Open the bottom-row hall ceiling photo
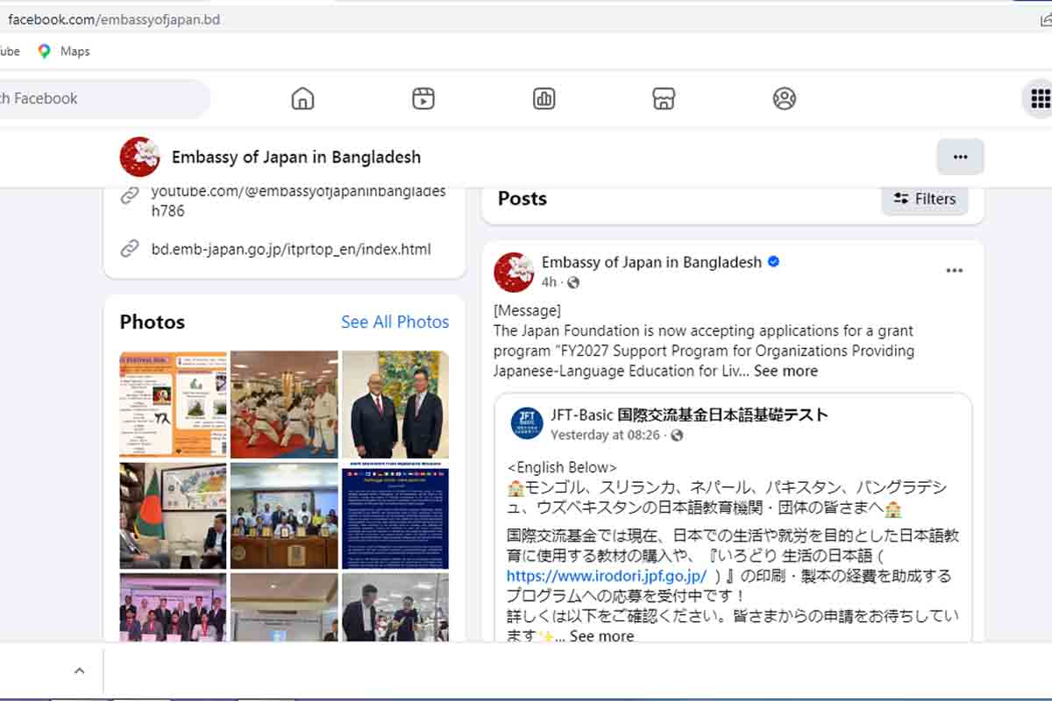 [284, 607]
